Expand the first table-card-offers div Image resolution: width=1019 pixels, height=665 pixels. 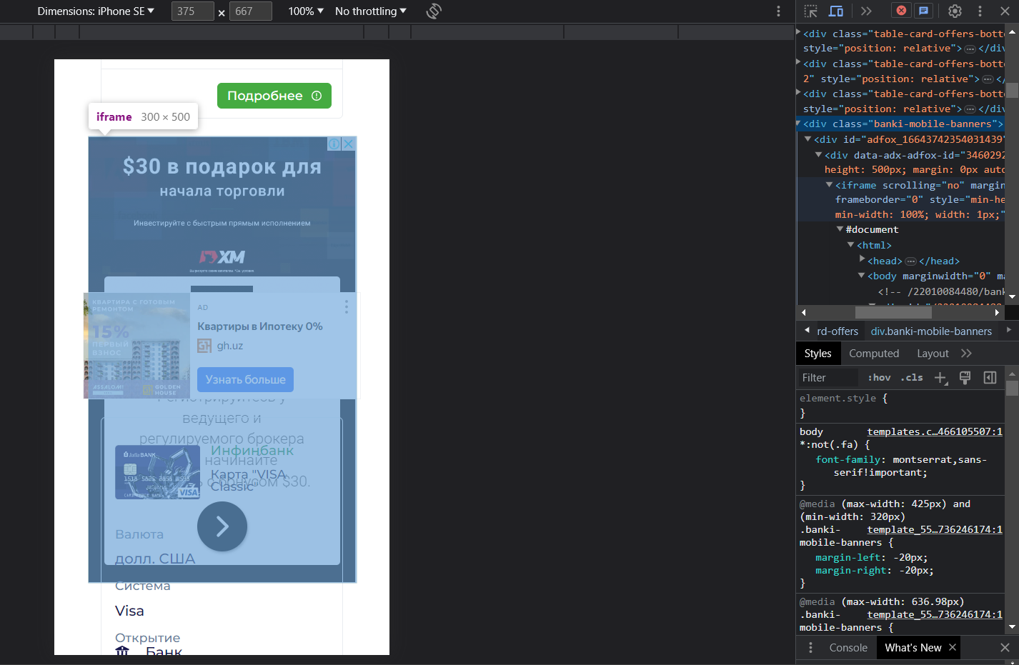[799, 32]
